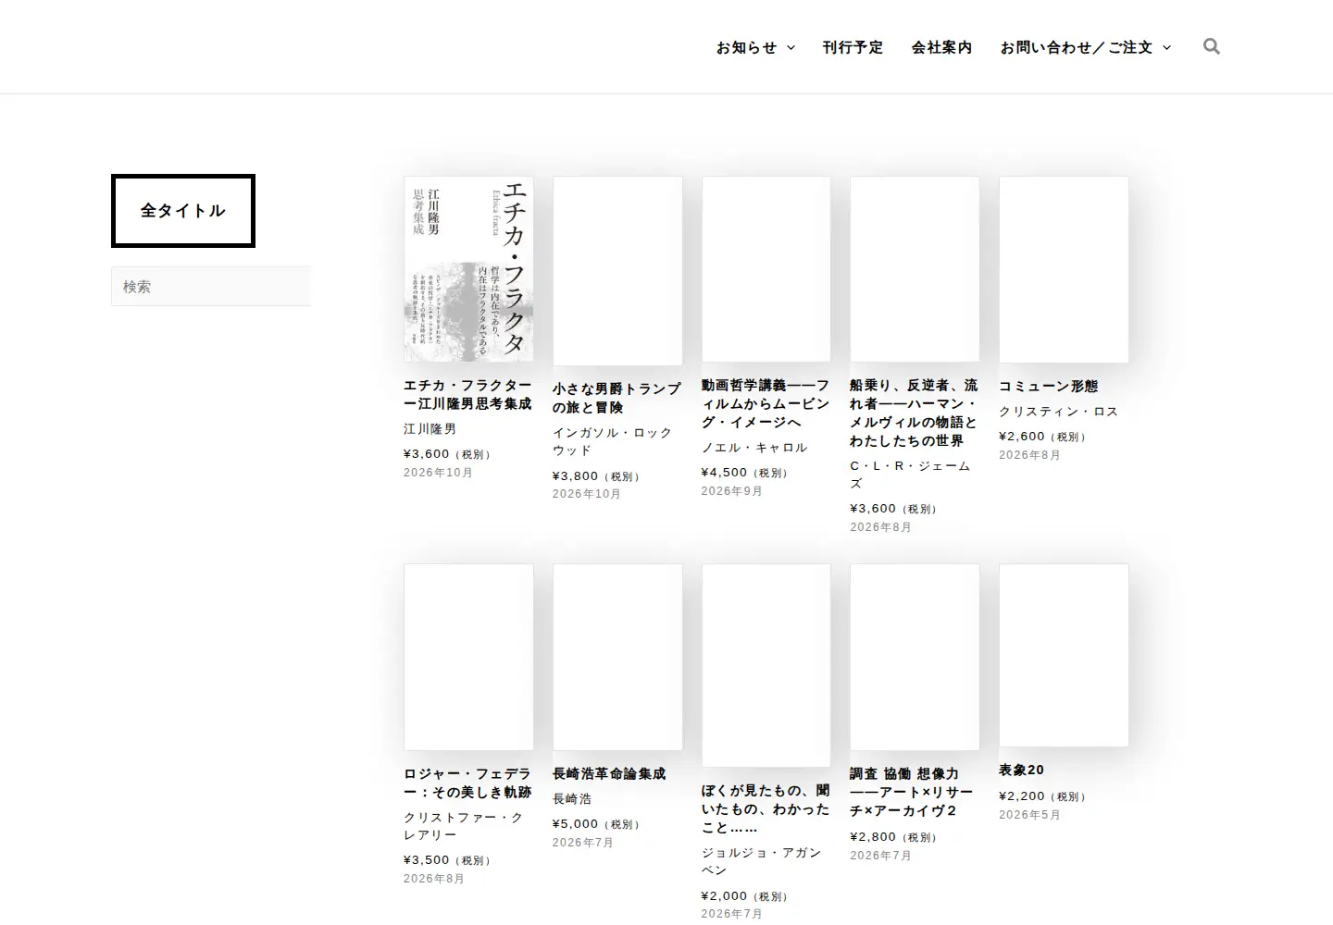
Task: Open the 会社案内 menu item
Action: coord(941,47)
